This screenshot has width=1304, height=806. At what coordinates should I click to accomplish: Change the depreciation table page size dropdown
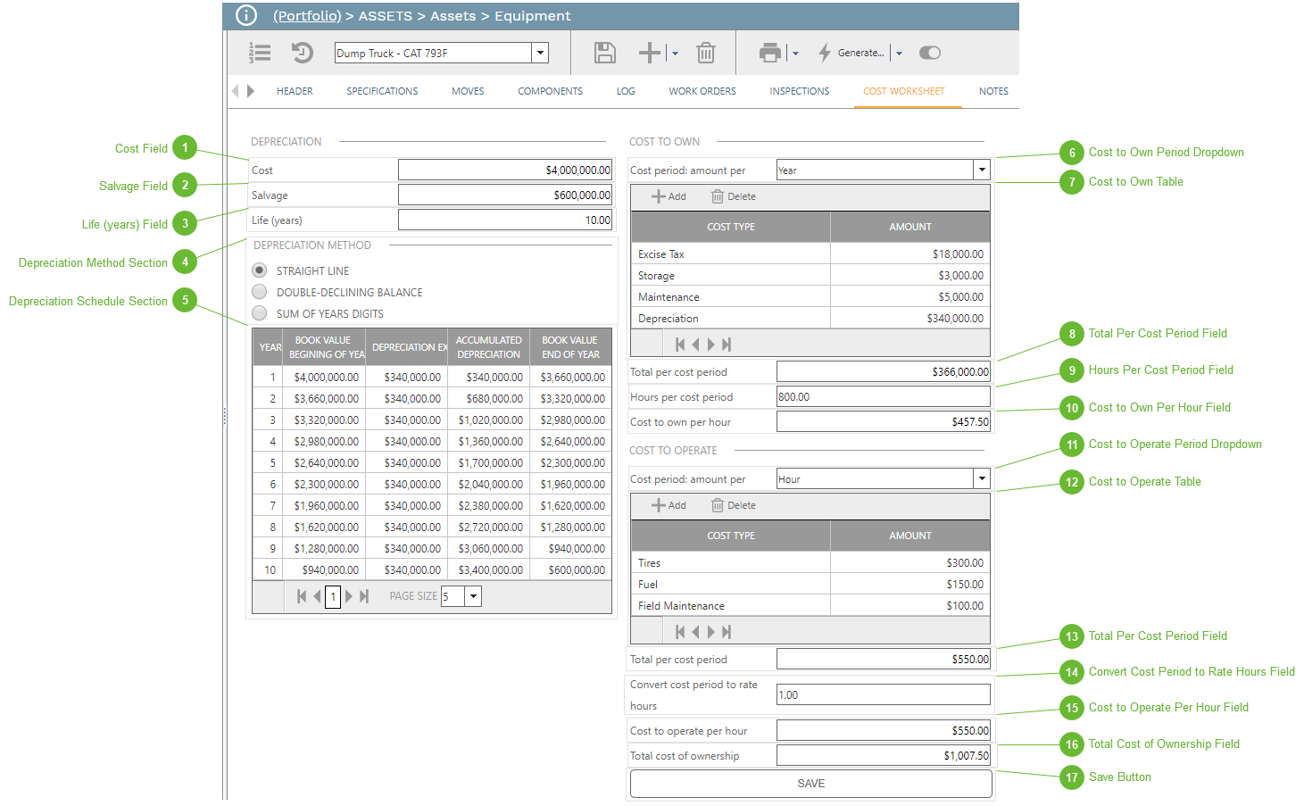[473, 596]
